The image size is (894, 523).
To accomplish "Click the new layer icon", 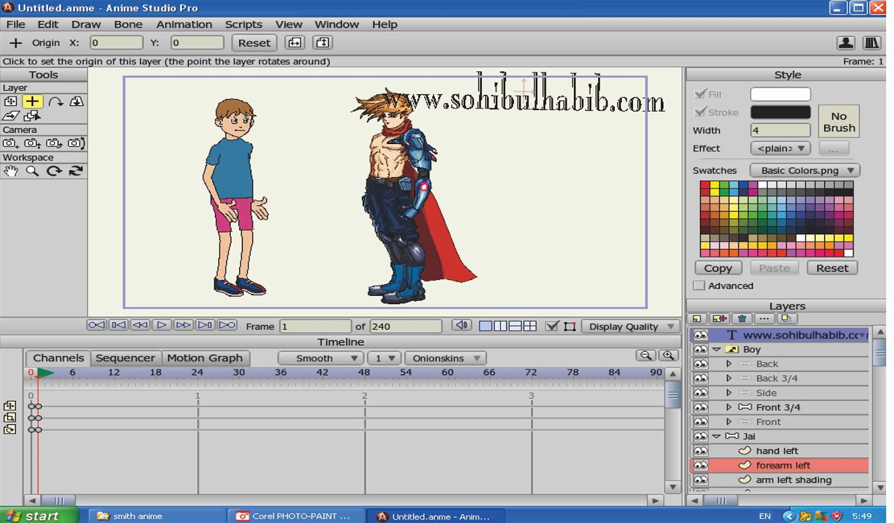I will 697,319.
